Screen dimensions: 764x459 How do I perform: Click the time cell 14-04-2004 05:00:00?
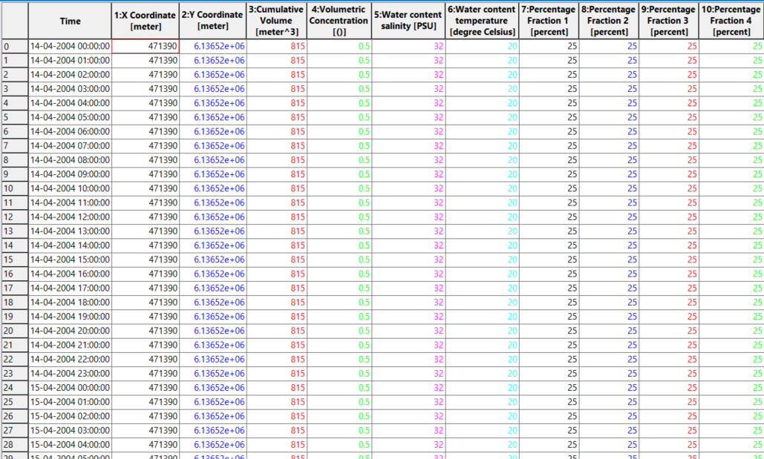70,117
